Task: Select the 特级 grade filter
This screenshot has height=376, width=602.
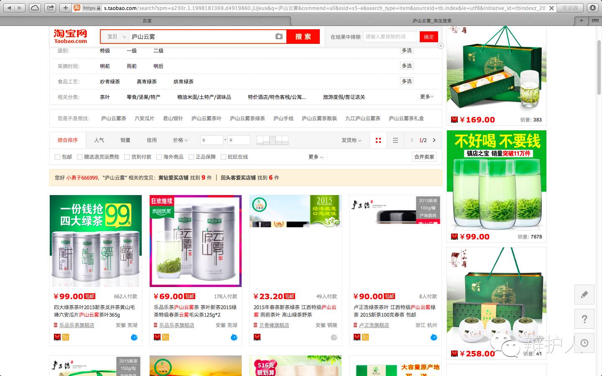Action: click(x=105, y=51)
